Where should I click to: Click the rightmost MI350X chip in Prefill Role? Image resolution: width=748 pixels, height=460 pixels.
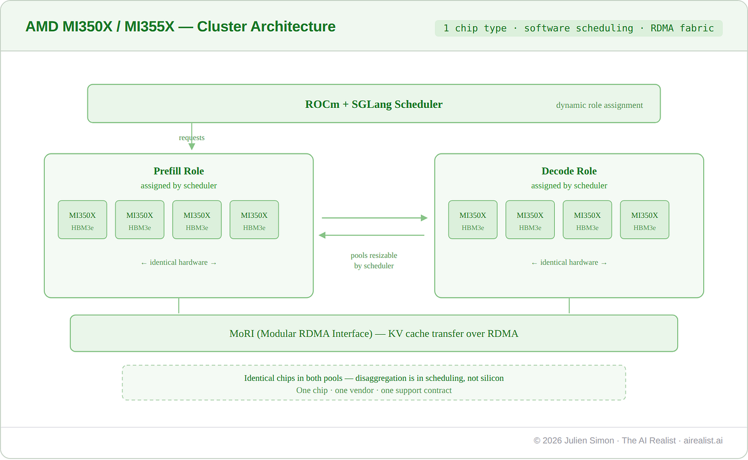pyautogui.click(x=254, y=220)
